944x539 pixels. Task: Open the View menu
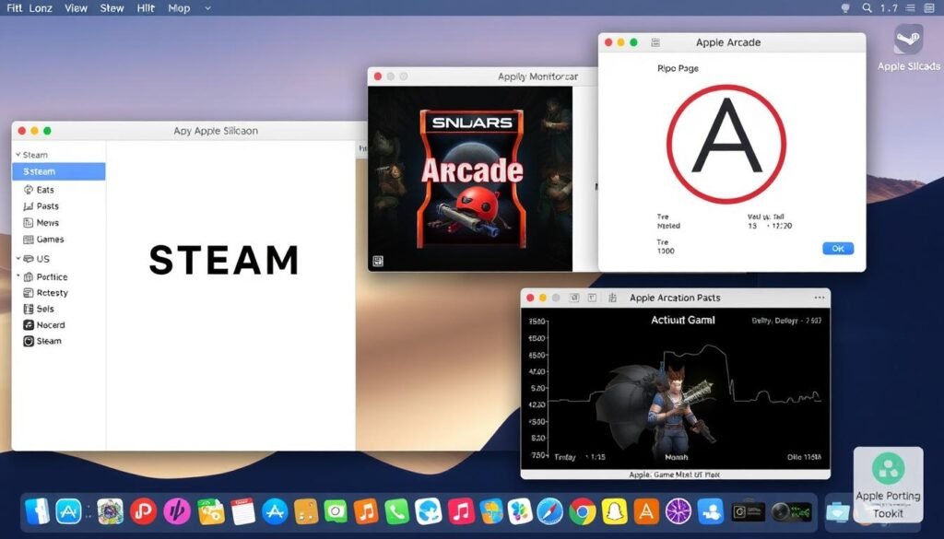[x=76, y=8]
